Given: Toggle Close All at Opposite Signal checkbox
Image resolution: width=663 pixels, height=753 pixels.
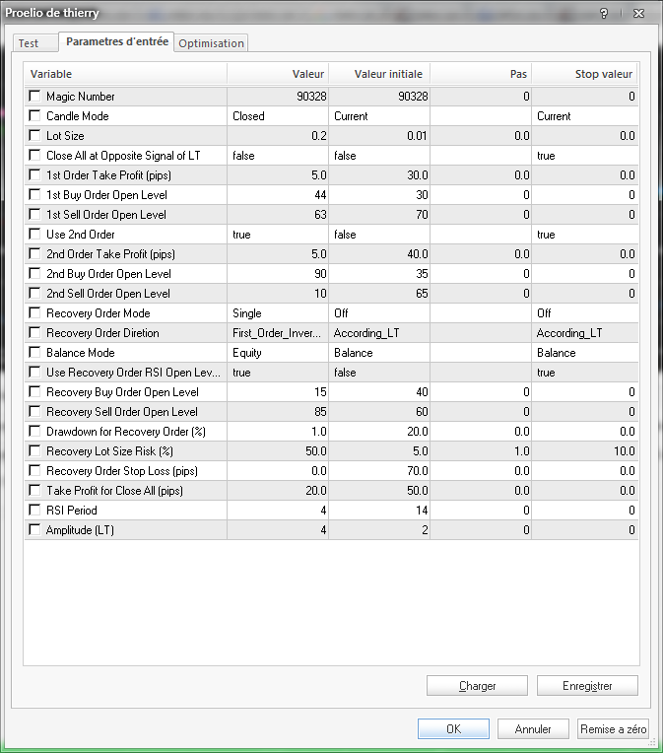Looking at the screenshot, I should 34,155.
